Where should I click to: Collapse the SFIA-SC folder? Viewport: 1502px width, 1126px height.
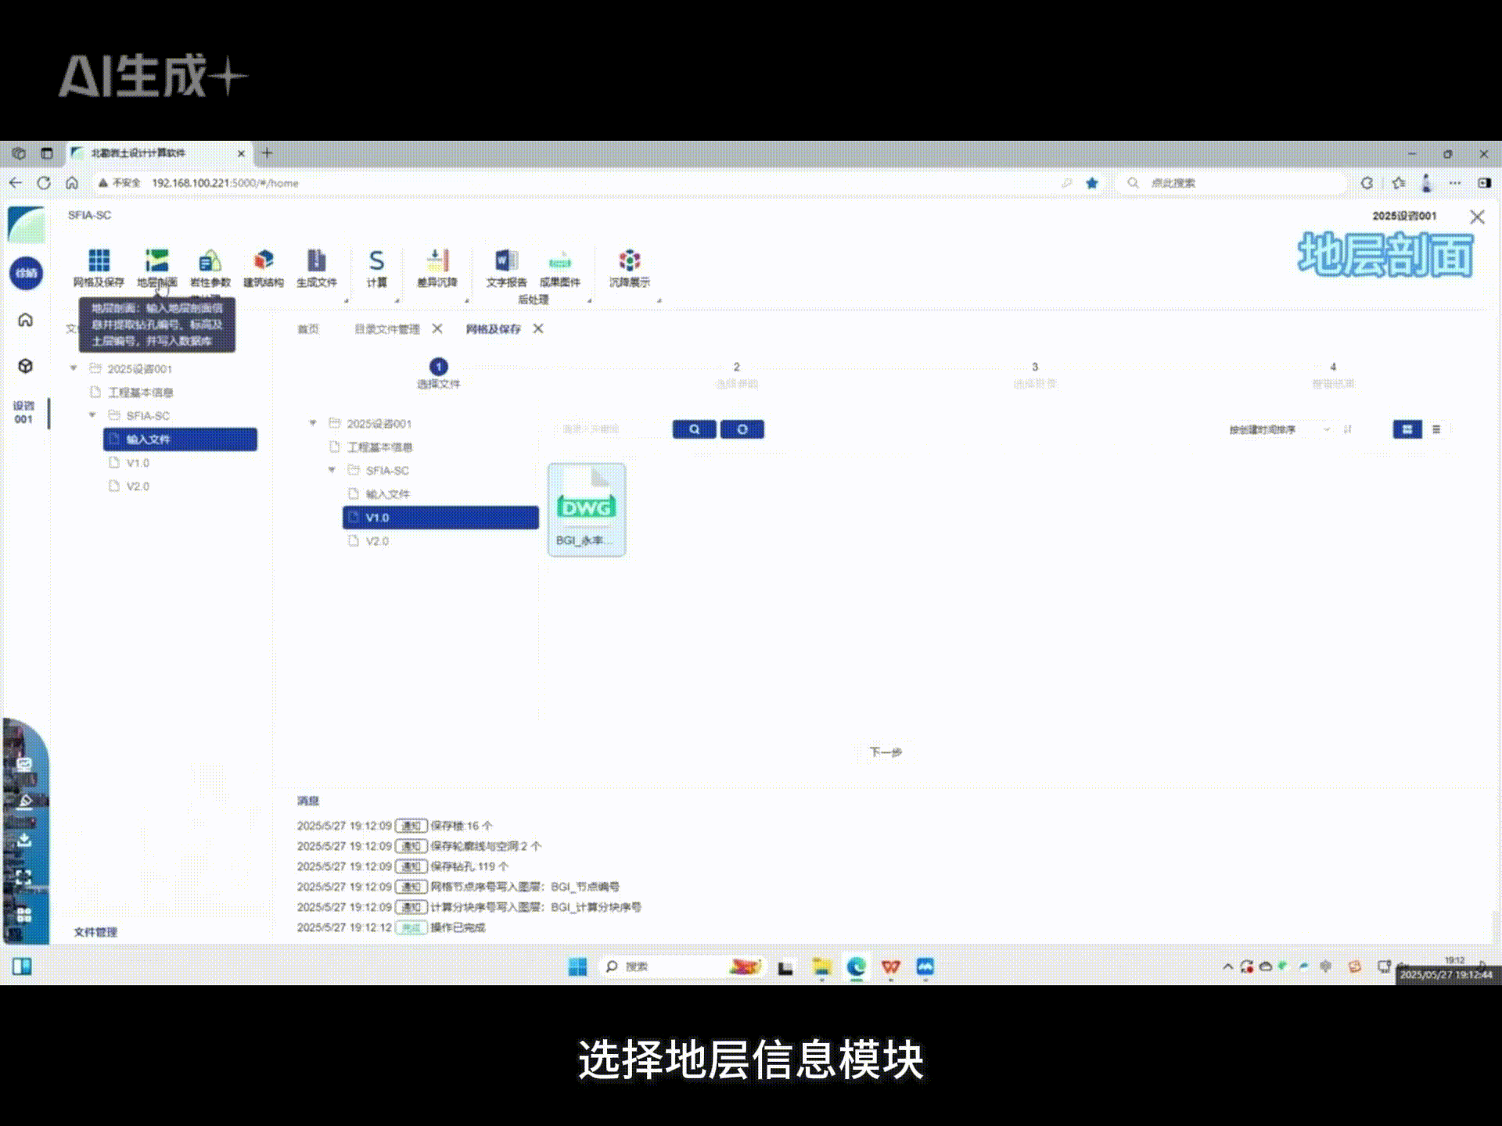(x=332, y=470)
